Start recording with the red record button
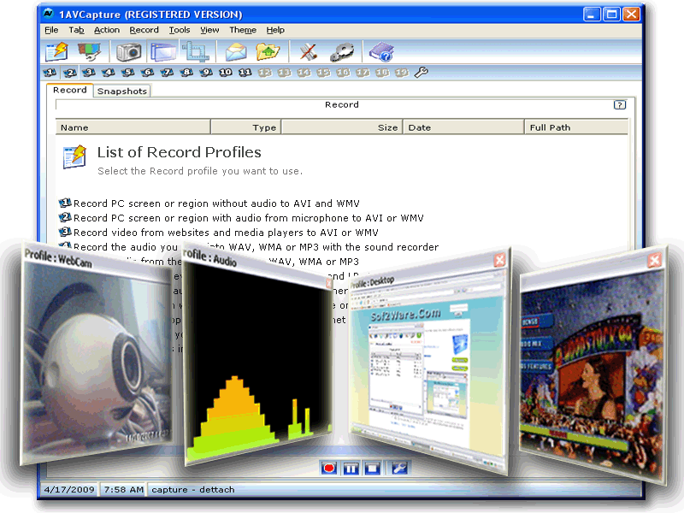This screenshot has width=684, height=513. click(327, 468)
